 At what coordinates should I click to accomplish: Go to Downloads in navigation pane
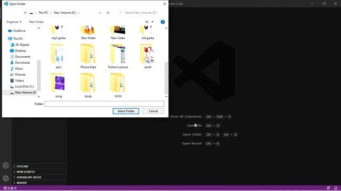pos(22,63)
